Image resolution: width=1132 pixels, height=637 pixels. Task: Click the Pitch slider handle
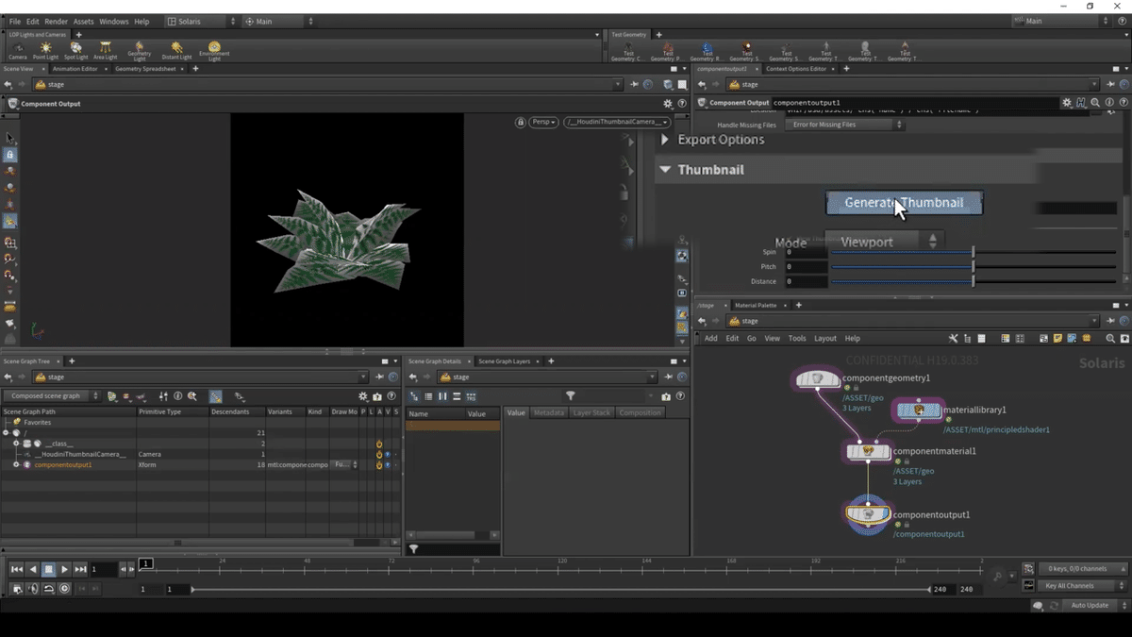pos(973,267)
